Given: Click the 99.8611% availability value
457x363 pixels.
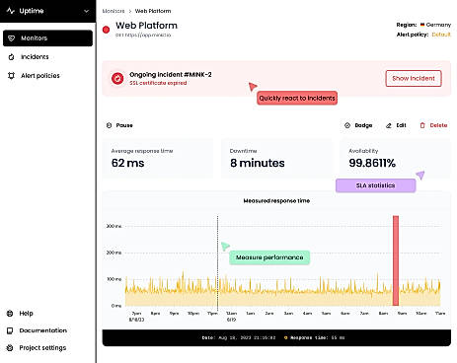Looking at the screenshot, I should point(372,163).
